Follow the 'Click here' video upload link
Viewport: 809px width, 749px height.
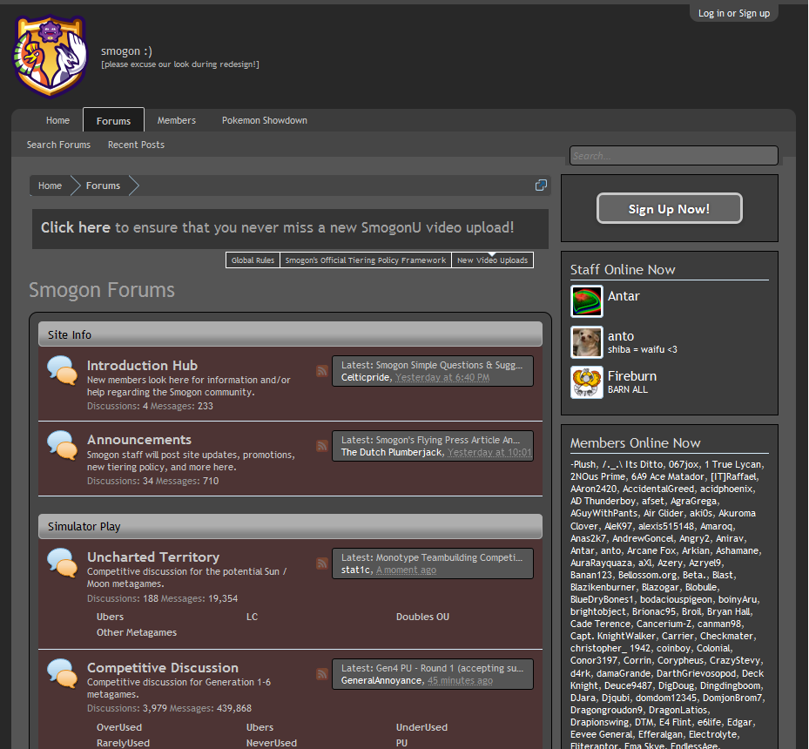point(76,227)
